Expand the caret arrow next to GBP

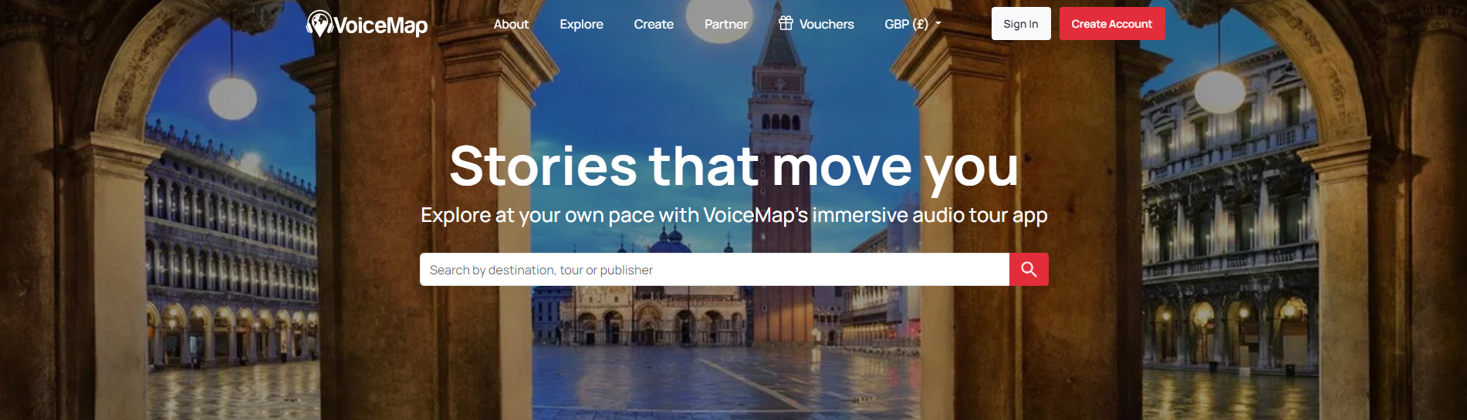point(938,24)
